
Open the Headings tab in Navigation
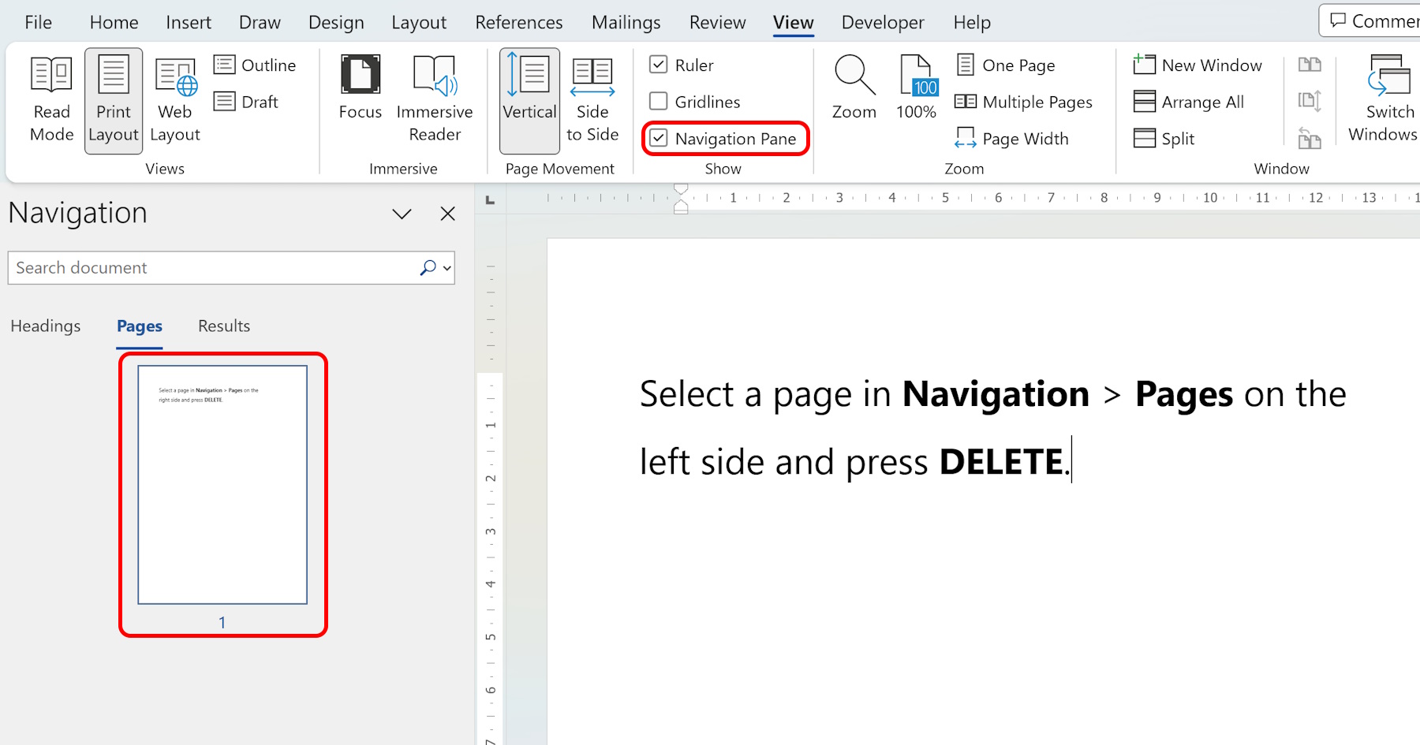(45, 326)
